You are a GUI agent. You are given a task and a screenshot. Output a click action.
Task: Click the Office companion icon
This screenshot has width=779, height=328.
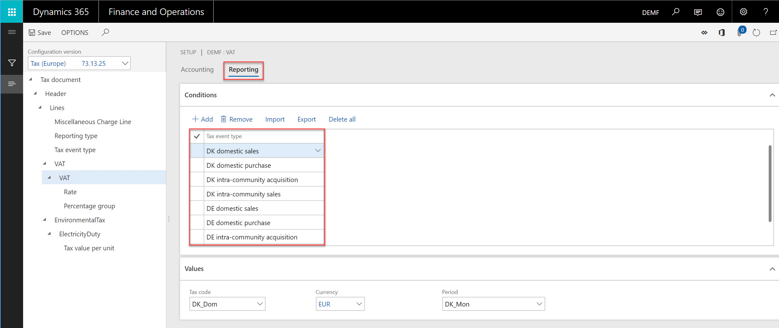721,32
